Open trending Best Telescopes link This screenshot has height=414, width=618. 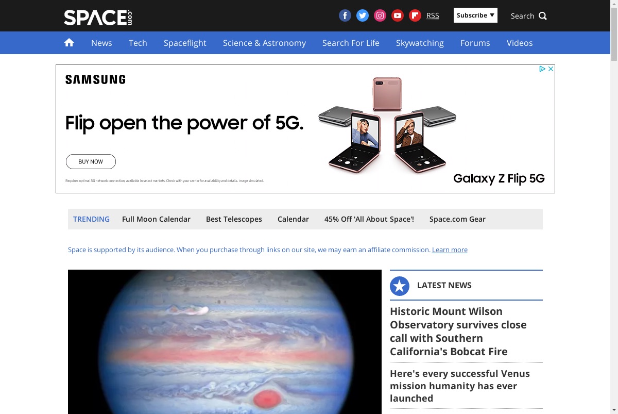click(x=234, y=219)
